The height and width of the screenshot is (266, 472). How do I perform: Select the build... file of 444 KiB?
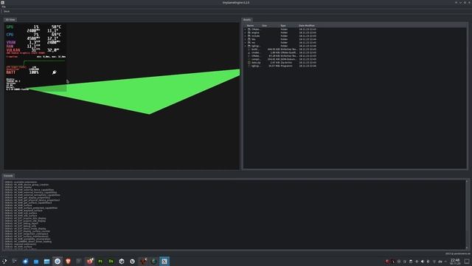(x=280, y=50)
